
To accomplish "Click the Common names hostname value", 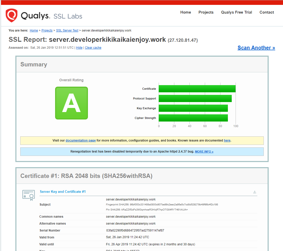I will 131,216.
